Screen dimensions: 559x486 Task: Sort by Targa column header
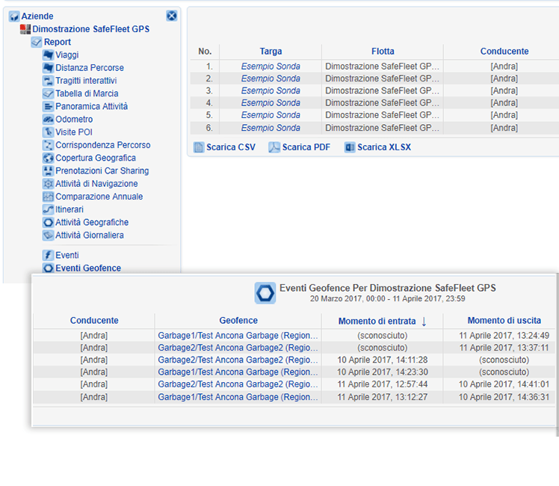(x=271, y=52)
